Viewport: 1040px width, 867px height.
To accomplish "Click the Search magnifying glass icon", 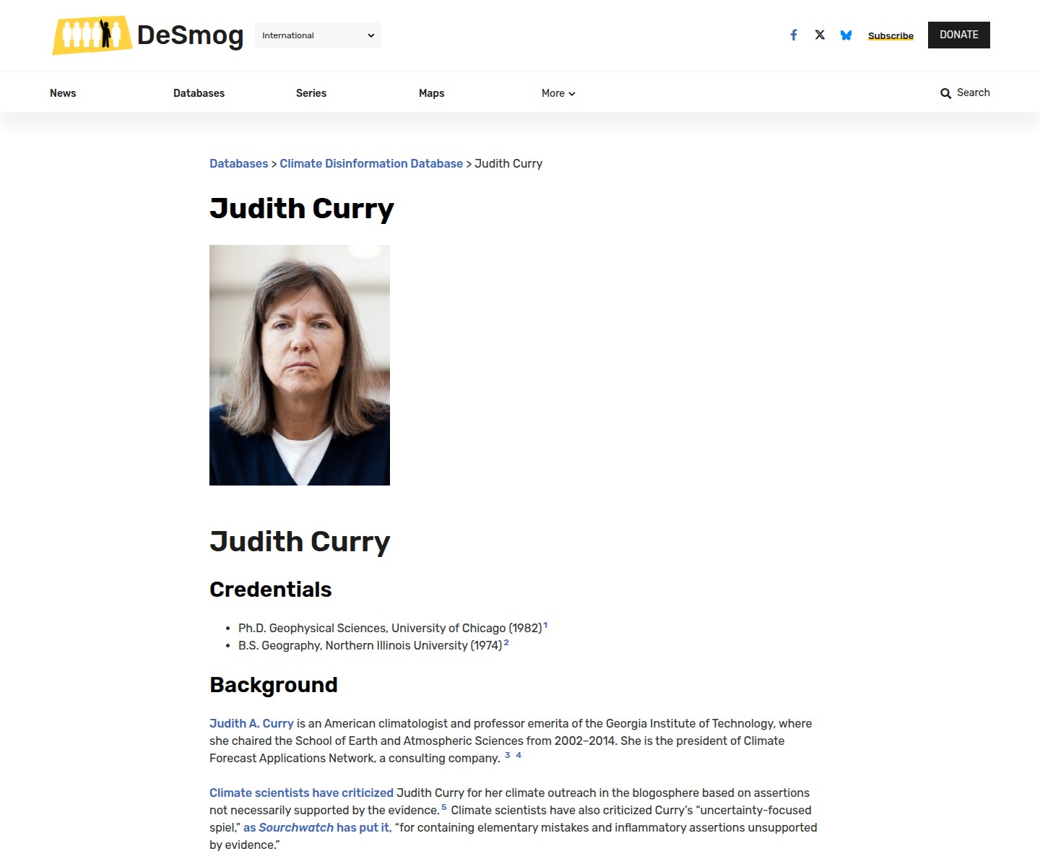I will point(945,93).
